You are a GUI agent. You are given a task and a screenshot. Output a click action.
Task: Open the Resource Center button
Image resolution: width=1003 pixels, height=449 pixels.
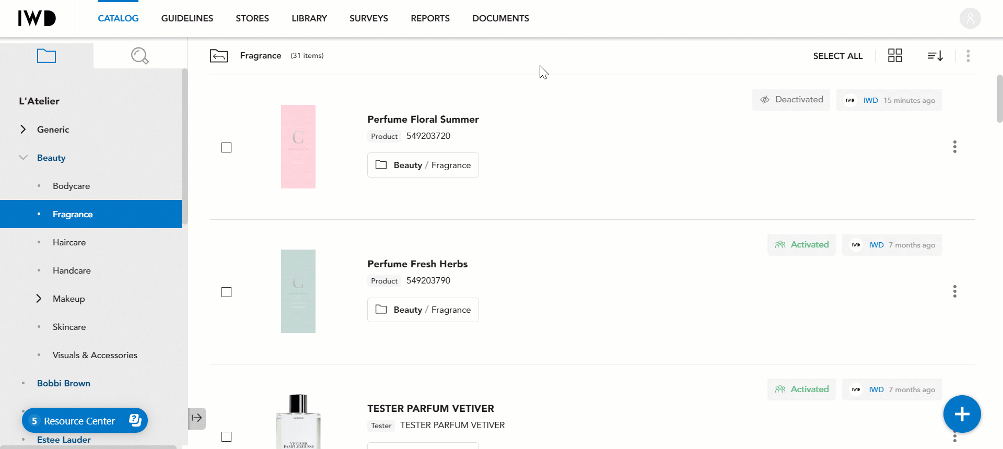[x=85, y=420]
